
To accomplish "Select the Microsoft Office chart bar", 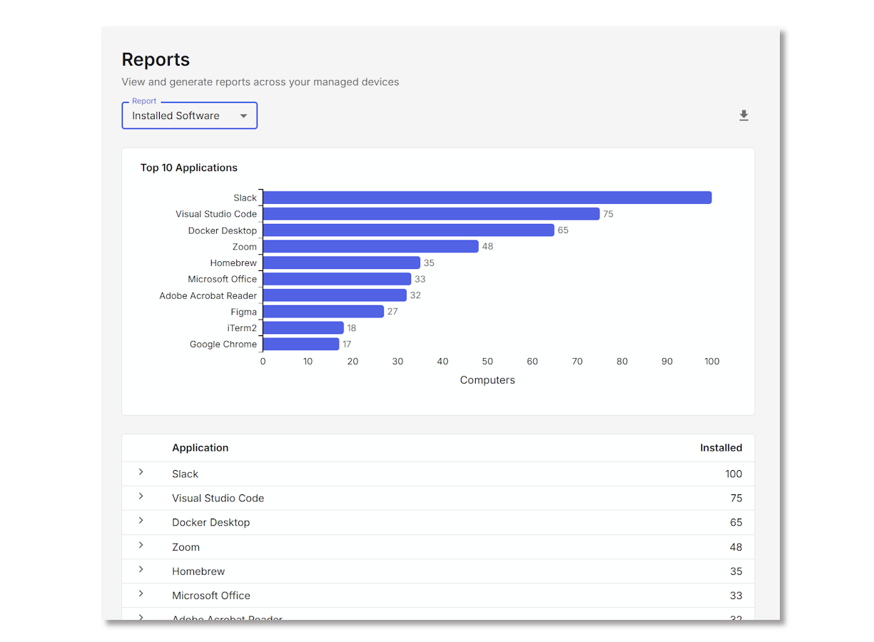I will click(x=337, y=279).
